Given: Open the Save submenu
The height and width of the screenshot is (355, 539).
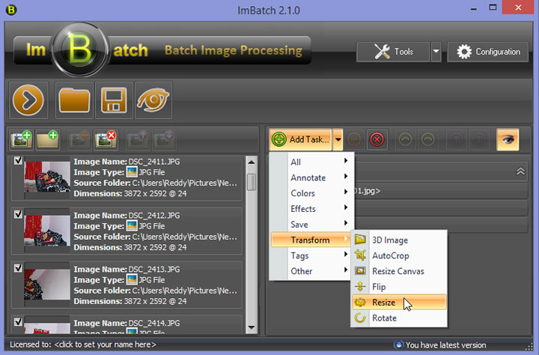Looking at the screenshot, I should [x=311, y=224].
